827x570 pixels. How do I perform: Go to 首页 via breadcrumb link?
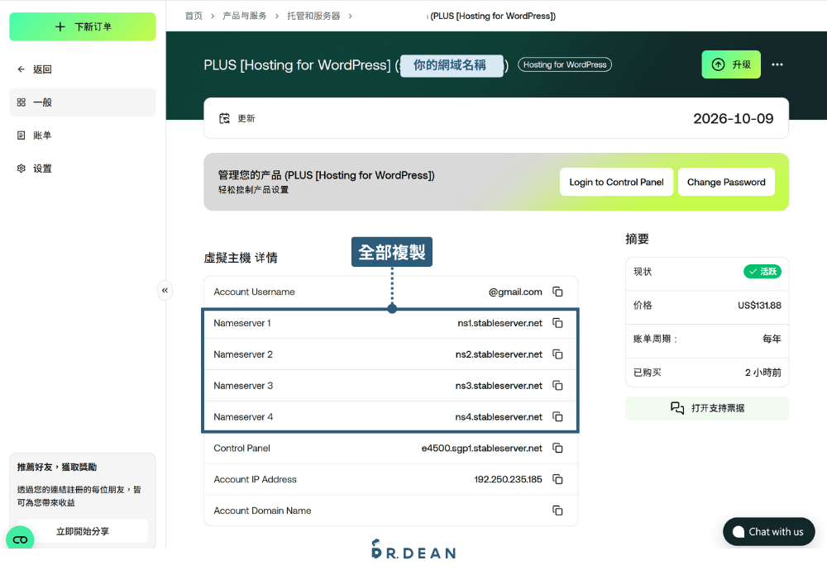click(193, 15)
